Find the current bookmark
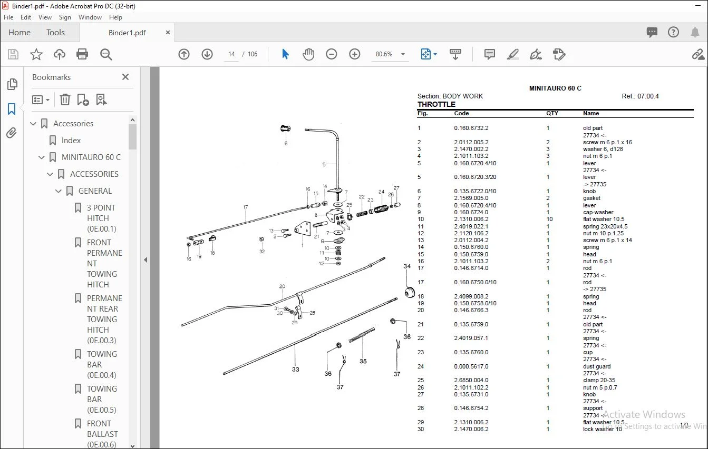This screenshot has width=708, height=449. [101, 99]
